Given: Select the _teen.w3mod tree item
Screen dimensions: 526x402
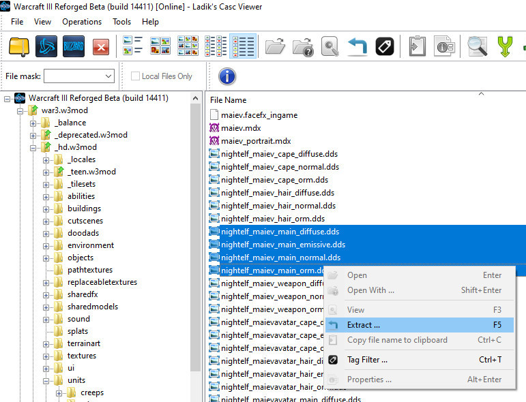Looking at the screenshot, I should (x=91, y=172).
